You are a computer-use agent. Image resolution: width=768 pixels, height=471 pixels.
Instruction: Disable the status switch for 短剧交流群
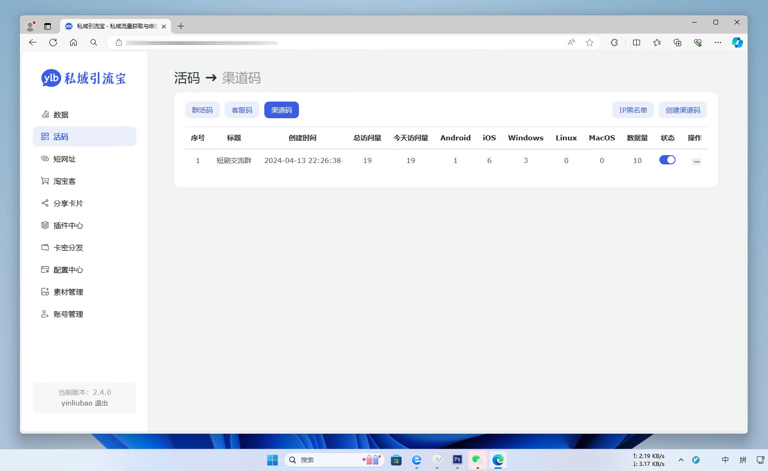667,160
